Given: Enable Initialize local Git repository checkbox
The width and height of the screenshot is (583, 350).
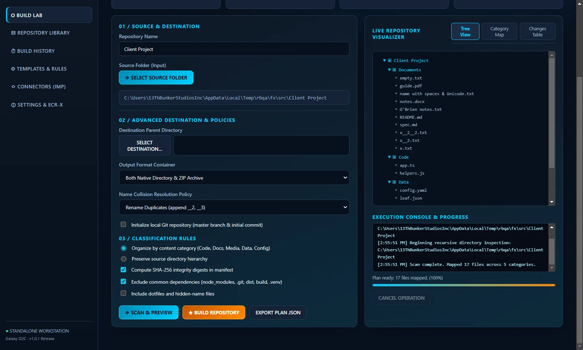Looking at the screenshot, I should 124,225.
